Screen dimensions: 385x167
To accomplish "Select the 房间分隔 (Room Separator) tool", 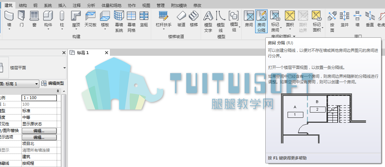I will [261, 22].
